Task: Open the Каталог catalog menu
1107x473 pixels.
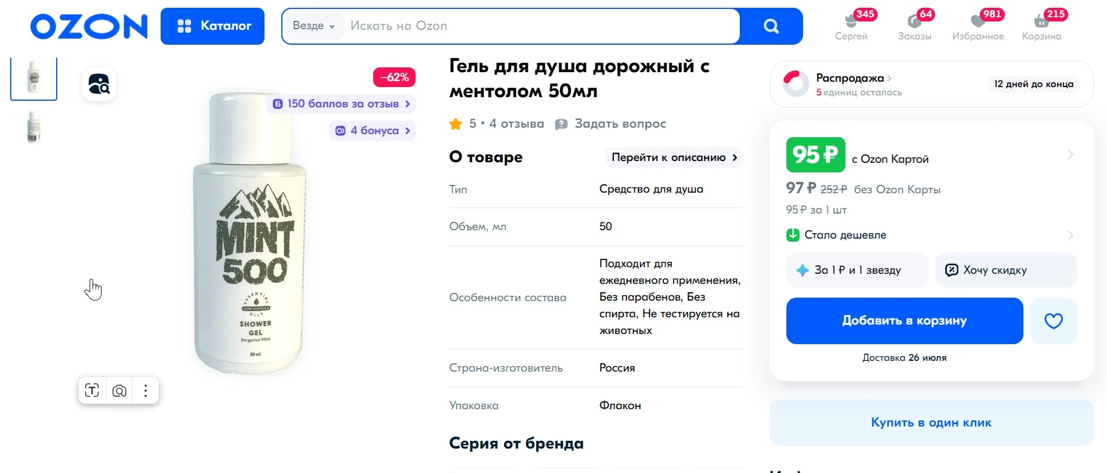Action: (x=213, y=26)
